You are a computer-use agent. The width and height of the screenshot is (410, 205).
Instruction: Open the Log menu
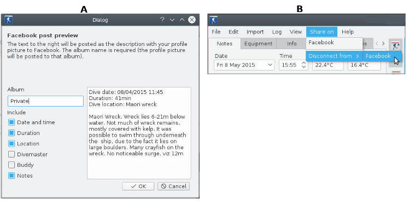coord(277,32)
